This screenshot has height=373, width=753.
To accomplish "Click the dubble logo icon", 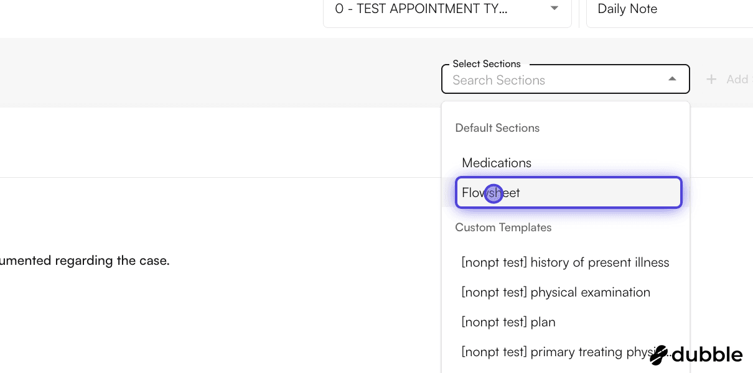I will (658, 355).
